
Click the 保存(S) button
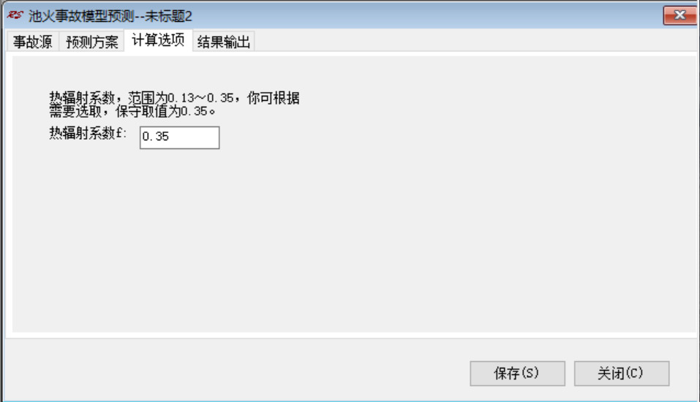point(517,373)
